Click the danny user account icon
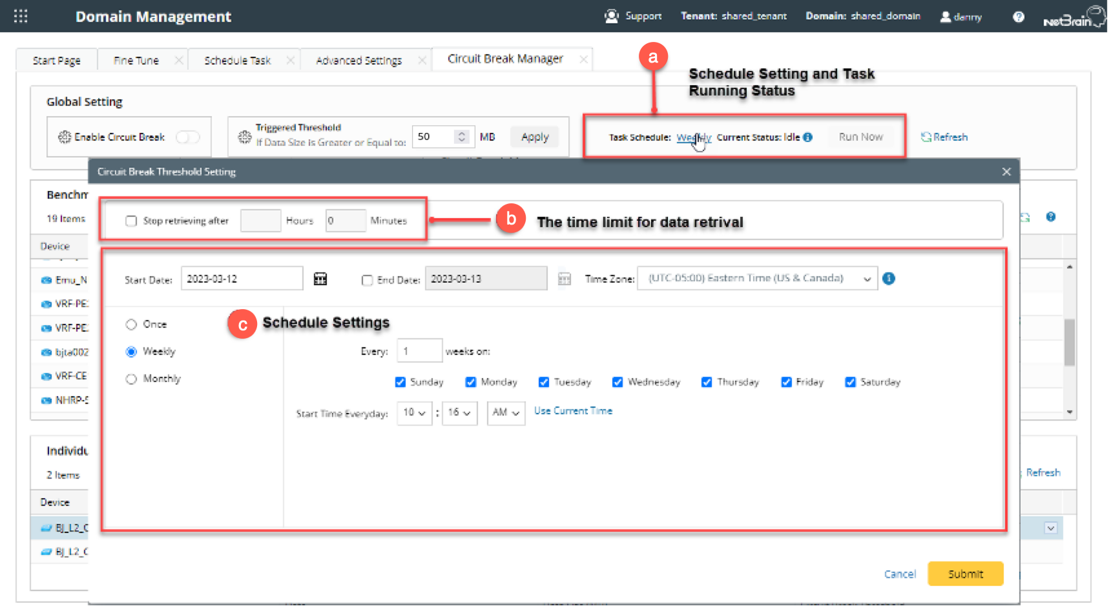 point(946,17)
